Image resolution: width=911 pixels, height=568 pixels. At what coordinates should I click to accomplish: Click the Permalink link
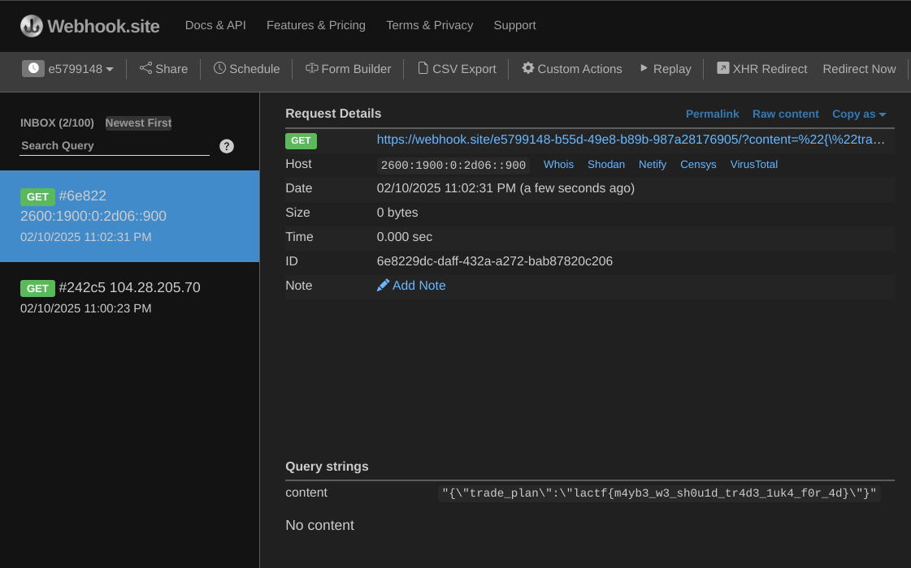click(712, 114)
